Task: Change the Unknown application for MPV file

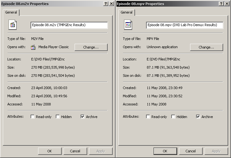Action: (x=206, y=47)
